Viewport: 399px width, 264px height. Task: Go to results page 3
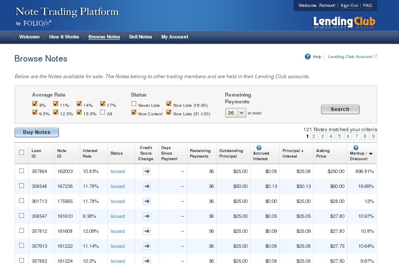tap(323, 136)
